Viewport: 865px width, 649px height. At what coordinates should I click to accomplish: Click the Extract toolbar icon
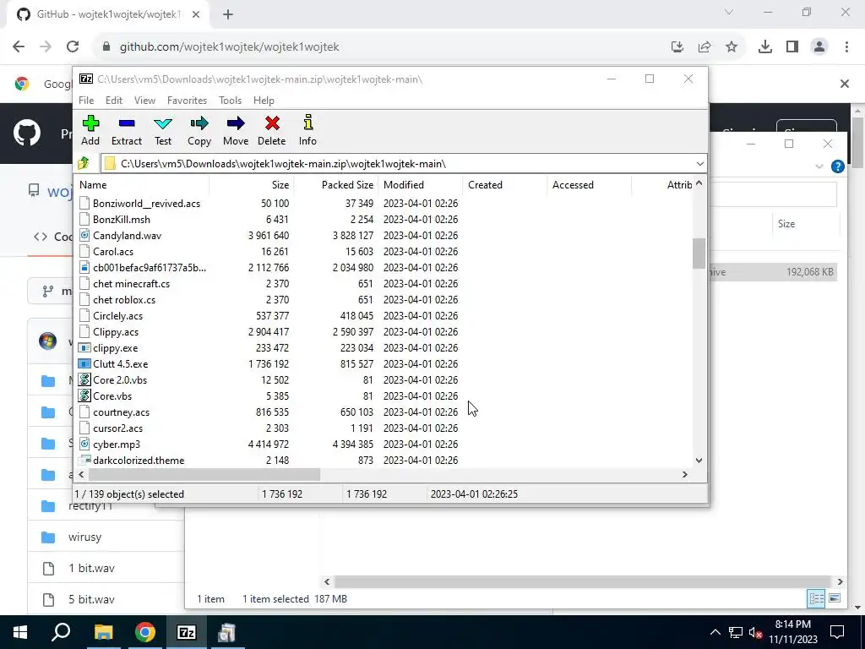tap(127, 130)
